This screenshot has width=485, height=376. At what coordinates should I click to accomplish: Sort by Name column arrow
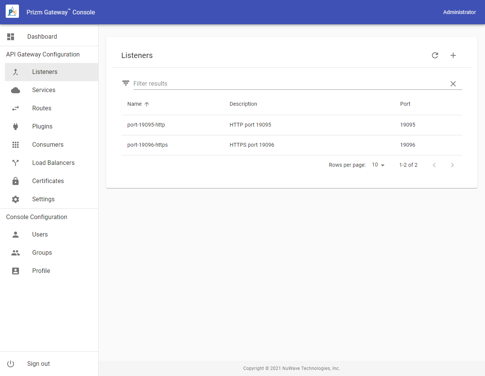click(x=147, y=104)
